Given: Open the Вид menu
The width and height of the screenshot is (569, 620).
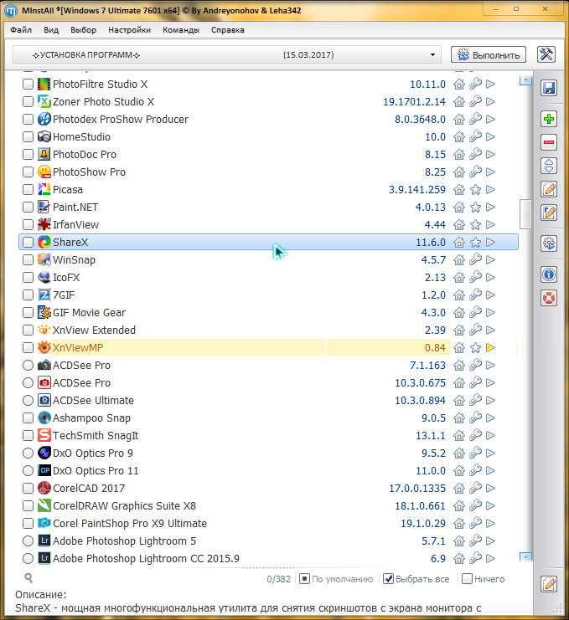Looking at the screenshot, I should [51, 30].
